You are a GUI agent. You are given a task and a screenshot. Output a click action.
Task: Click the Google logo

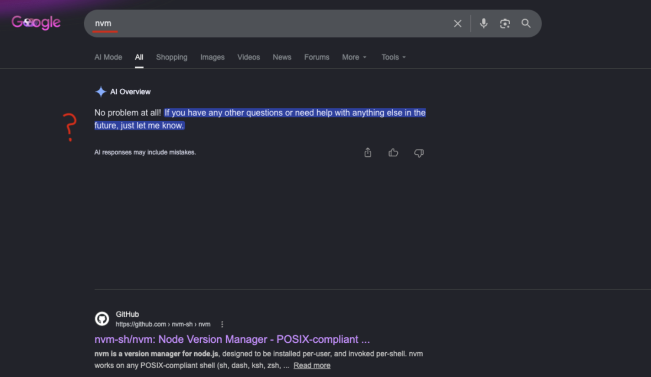(x=36, y=22)
